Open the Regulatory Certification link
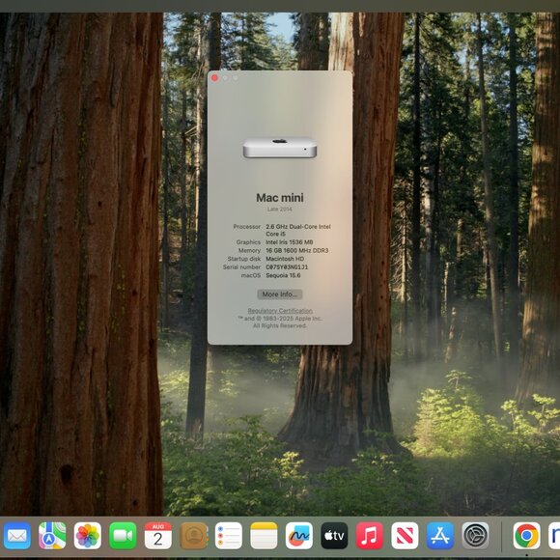 [x=280, y=311]
